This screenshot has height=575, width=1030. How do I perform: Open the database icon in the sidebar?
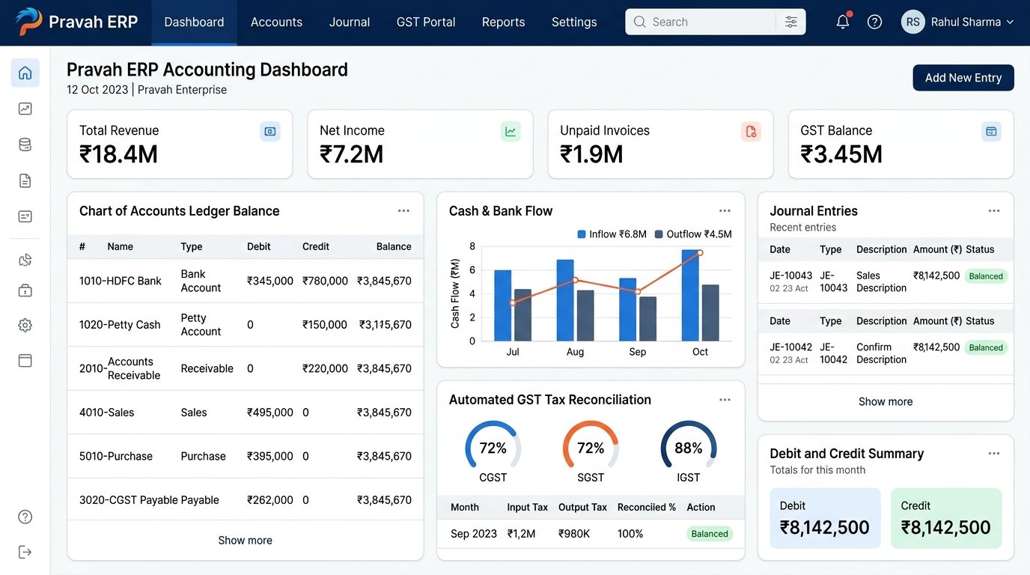click(x=25, y=144)
